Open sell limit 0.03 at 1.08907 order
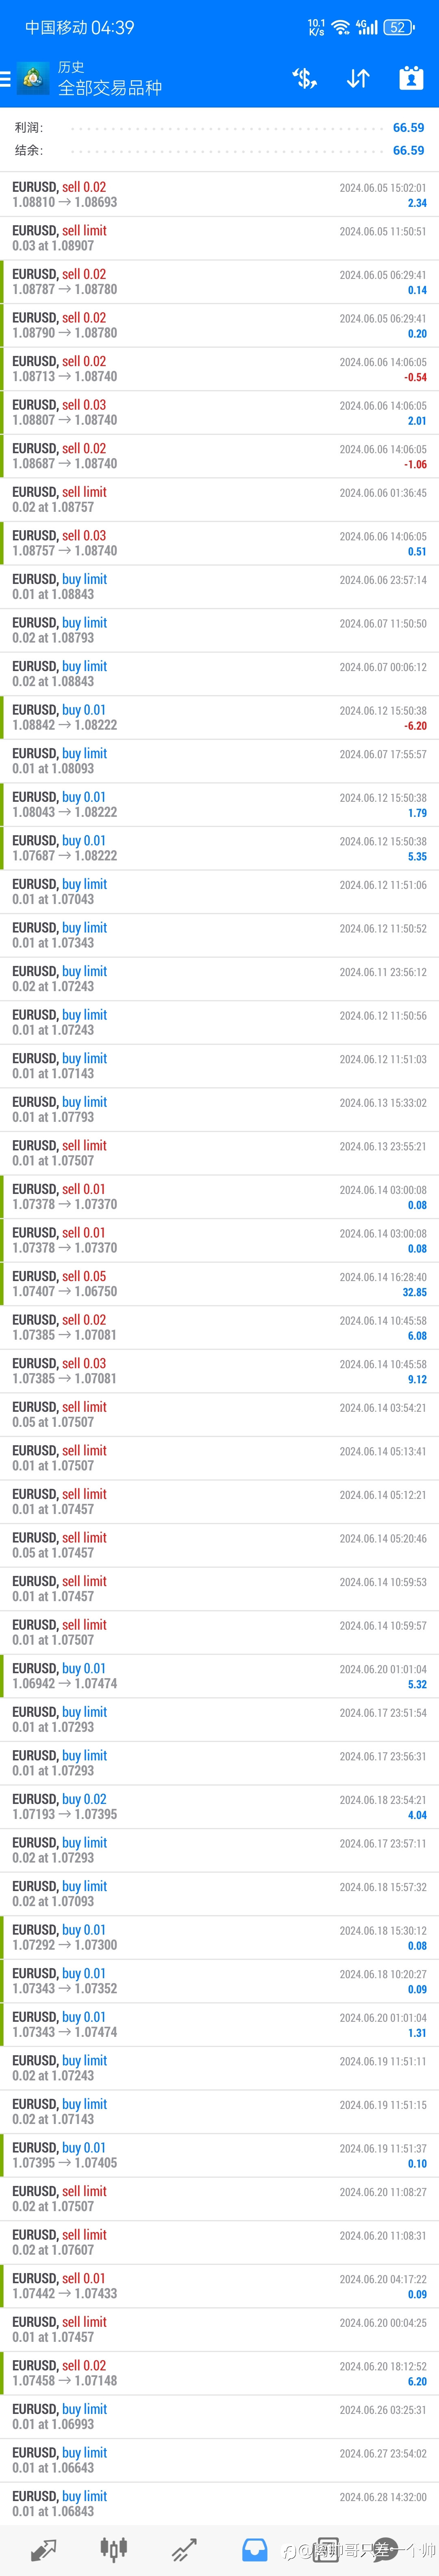Screen dimensions: 439x2576 tap(219, 238)
